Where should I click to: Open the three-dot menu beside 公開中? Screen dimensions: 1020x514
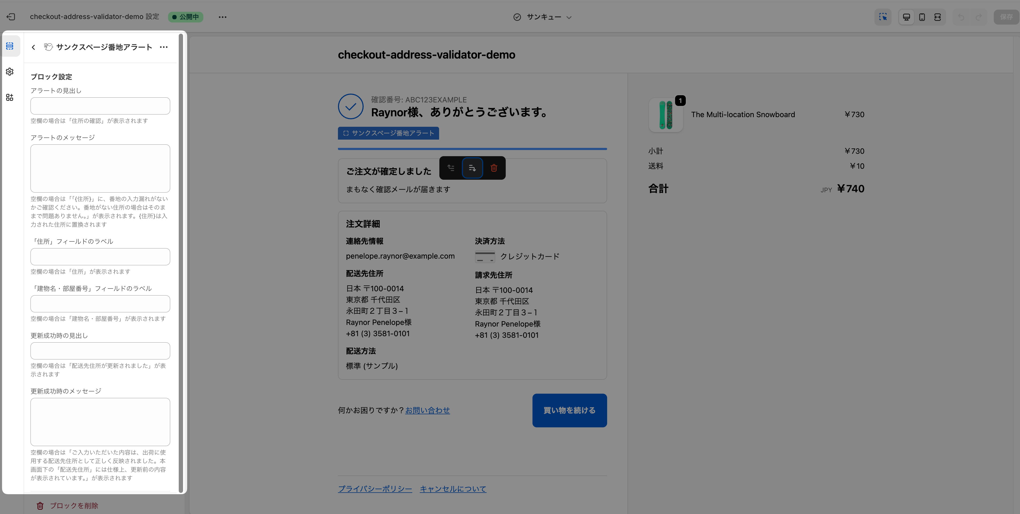223,17
